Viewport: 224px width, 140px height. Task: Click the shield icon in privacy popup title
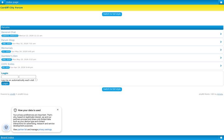tap(15, 110)
